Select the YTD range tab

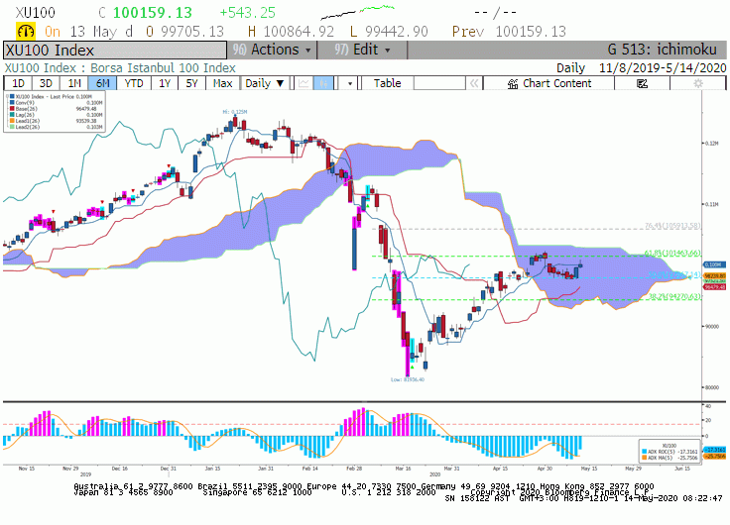click(134, 83)
